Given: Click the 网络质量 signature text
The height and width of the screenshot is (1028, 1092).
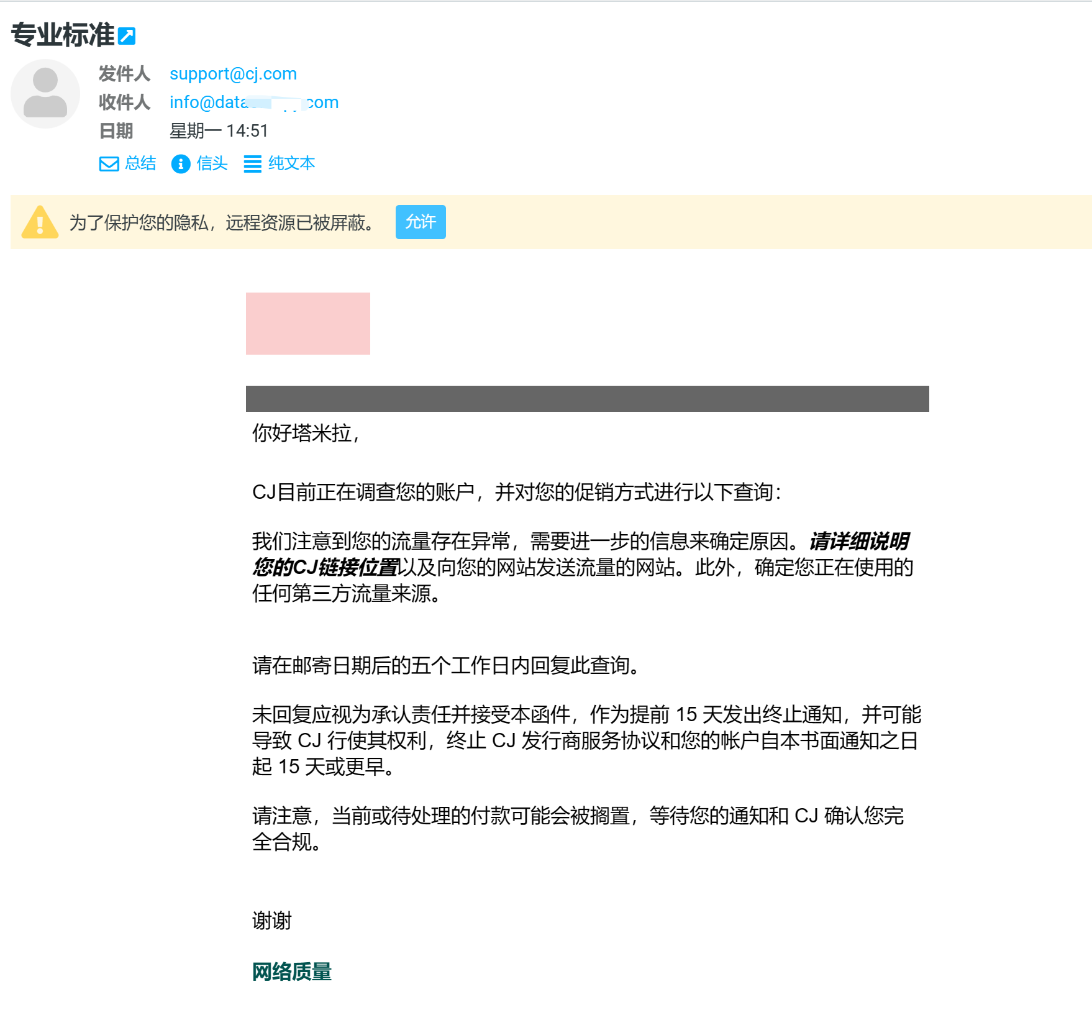Looking at the screenshot, I should (291, 971).
